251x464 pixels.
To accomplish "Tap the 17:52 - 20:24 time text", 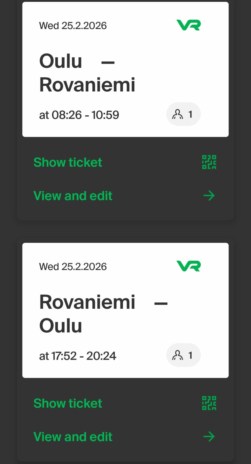I will pyautogui.click(x=77, y=356).
